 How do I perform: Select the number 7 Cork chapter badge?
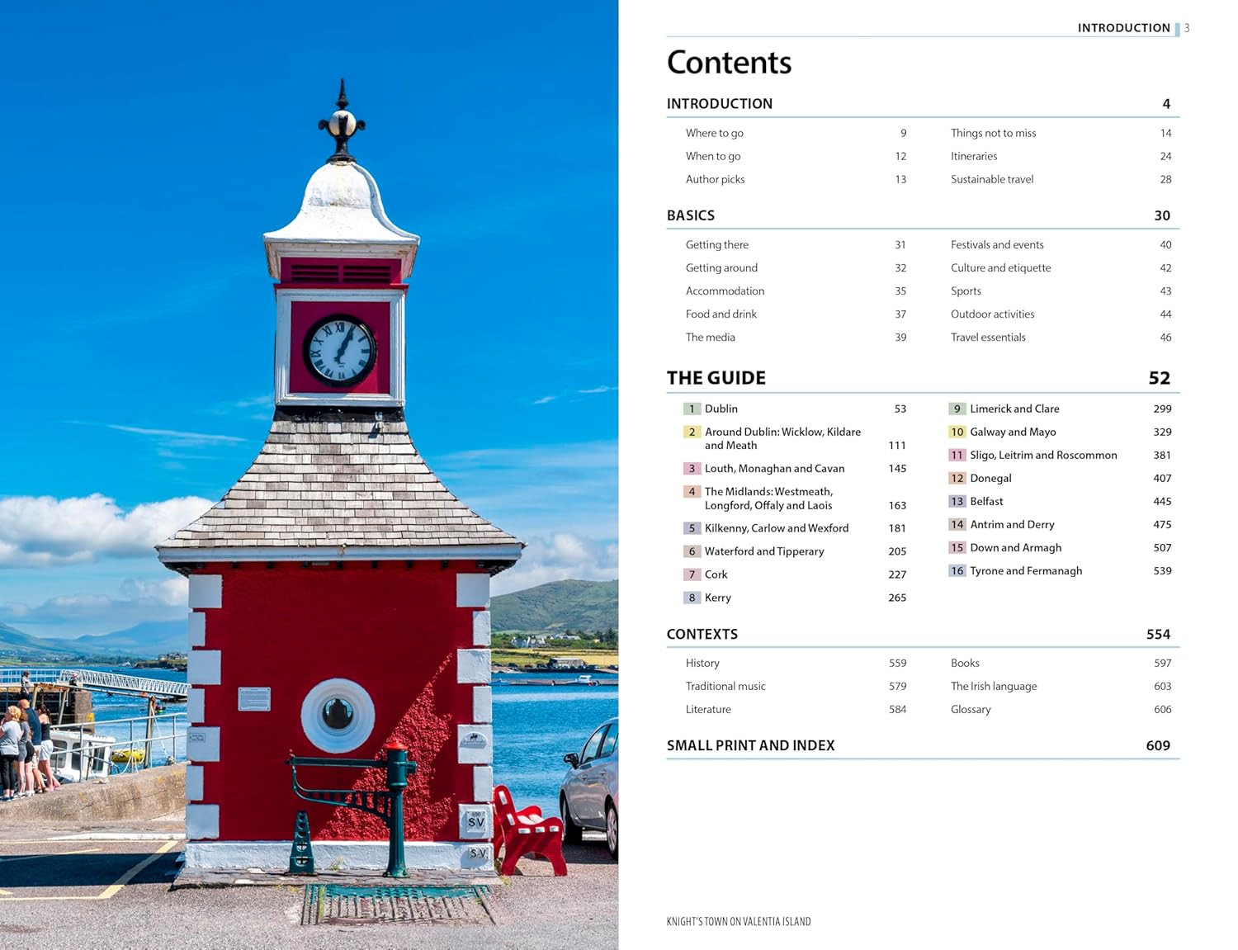[x=692, y=574]
